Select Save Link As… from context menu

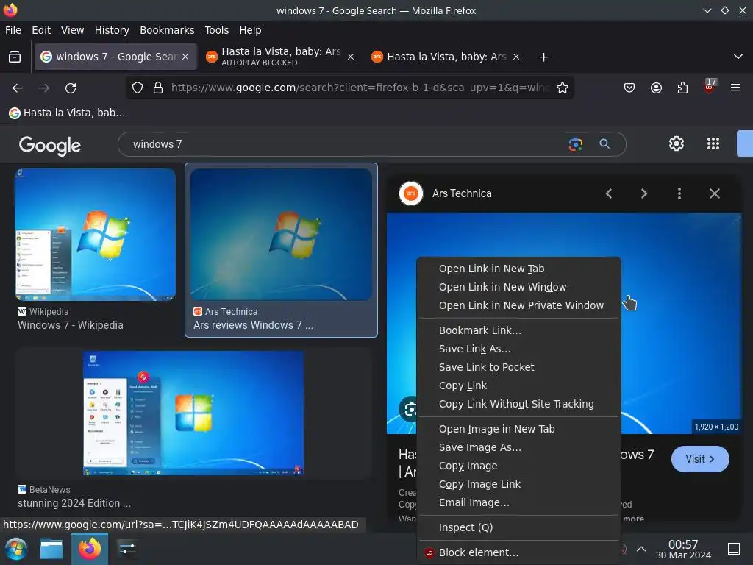point(518,349)
